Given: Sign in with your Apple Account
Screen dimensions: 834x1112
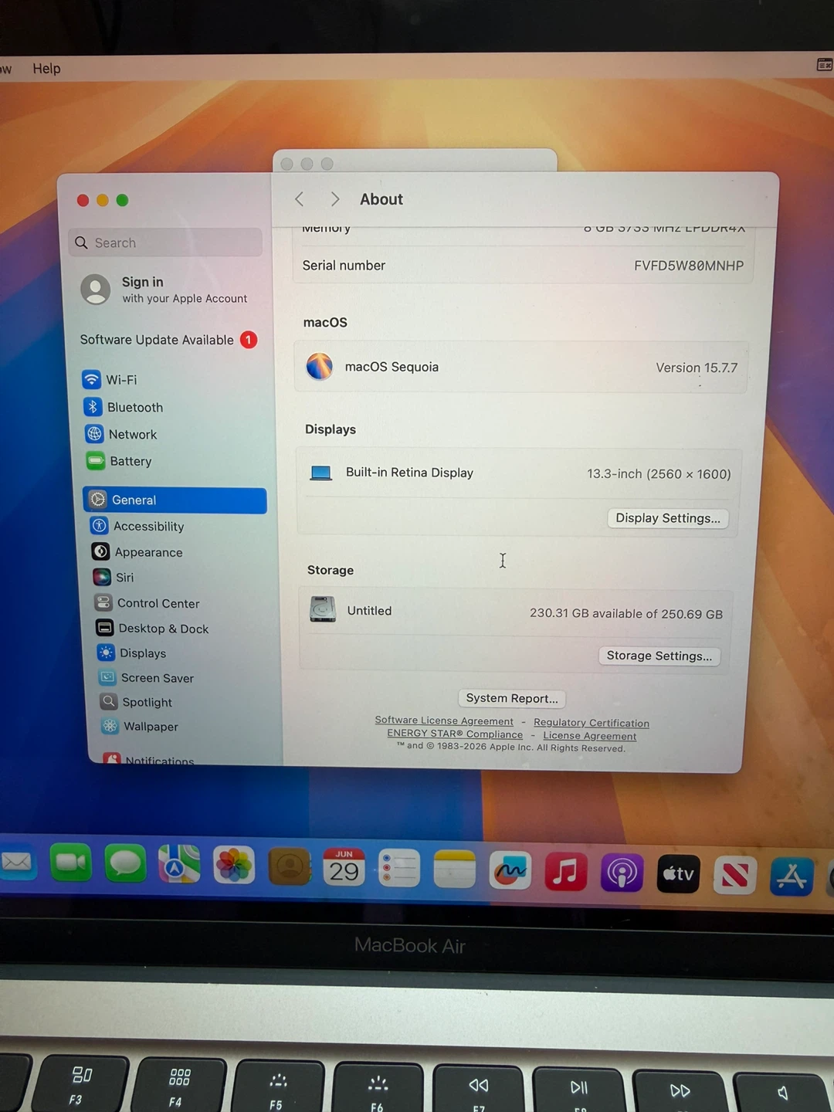Looking at the screenshot, I should click(x=165, y=290).
